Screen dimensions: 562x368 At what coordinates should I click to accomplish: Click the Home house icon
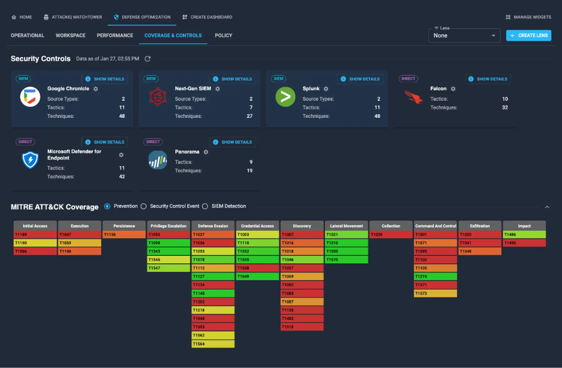tap(14, 17)
